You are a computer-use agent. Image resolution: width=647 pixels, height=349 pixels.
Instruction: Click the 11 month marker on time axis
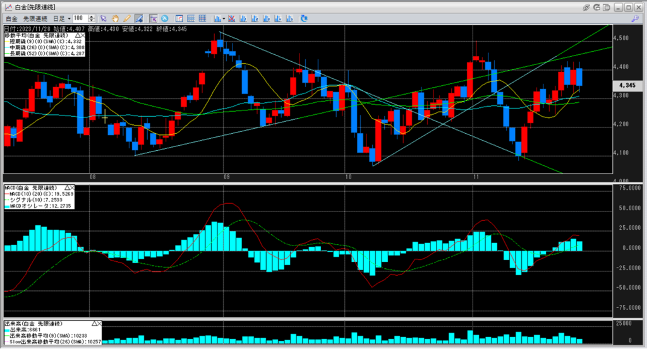click(x=476, y=177)
